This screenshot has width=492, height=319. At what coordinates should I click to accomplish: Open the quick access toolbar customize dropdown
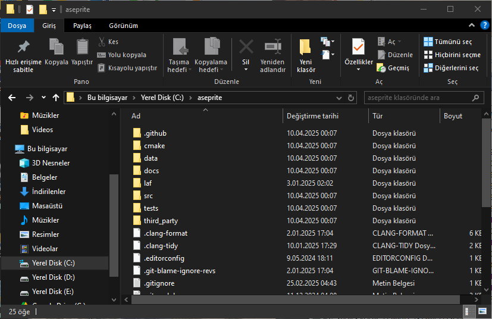click(54, 10)
